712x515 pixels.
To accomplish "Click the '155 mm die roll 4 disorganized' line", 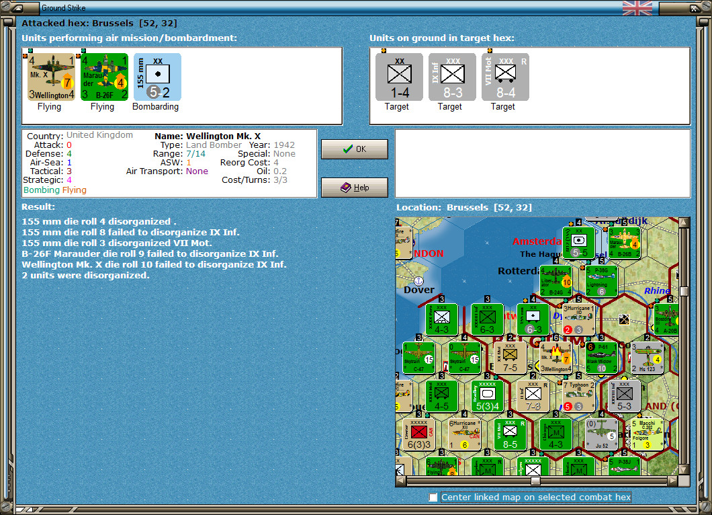I will coord(99,221).
